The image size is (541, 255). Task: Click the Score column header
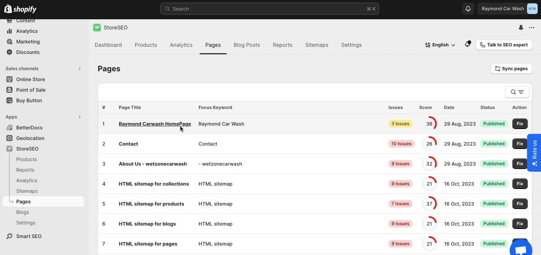[x=426, y=108]
